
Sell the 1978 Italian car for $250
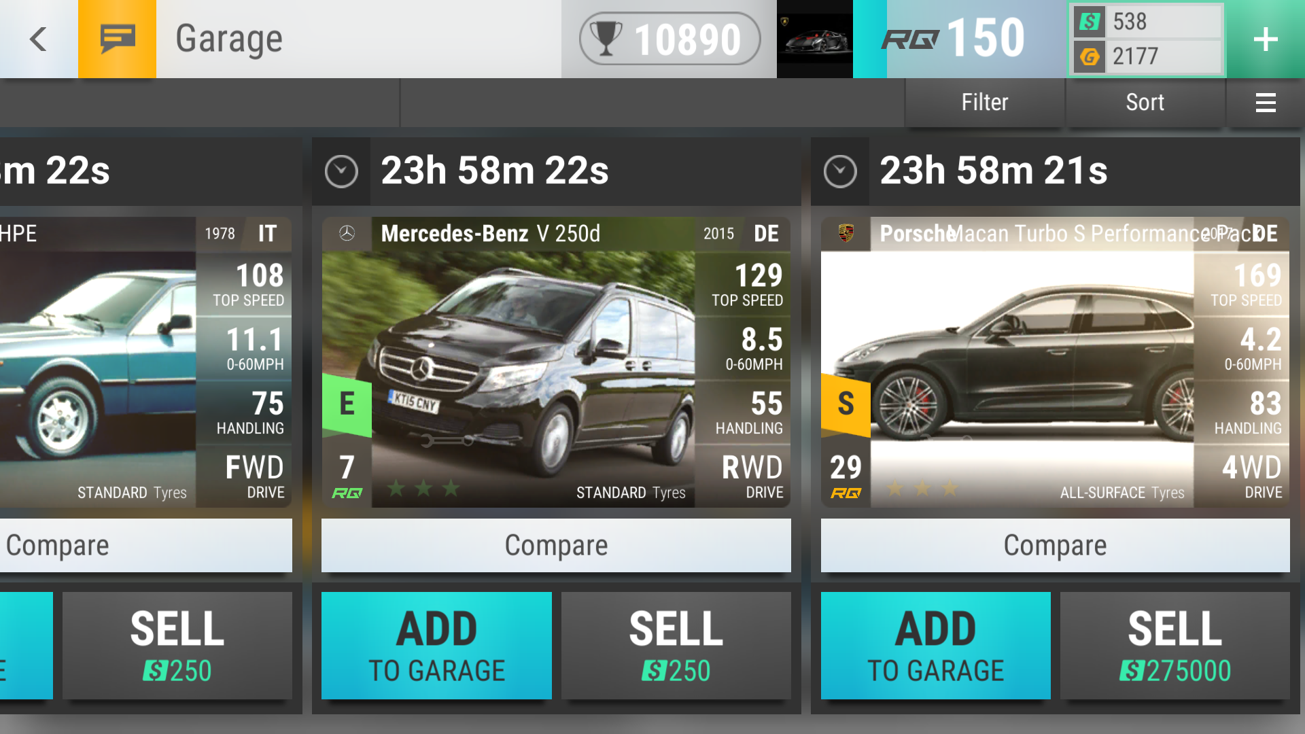coord(177,646)
